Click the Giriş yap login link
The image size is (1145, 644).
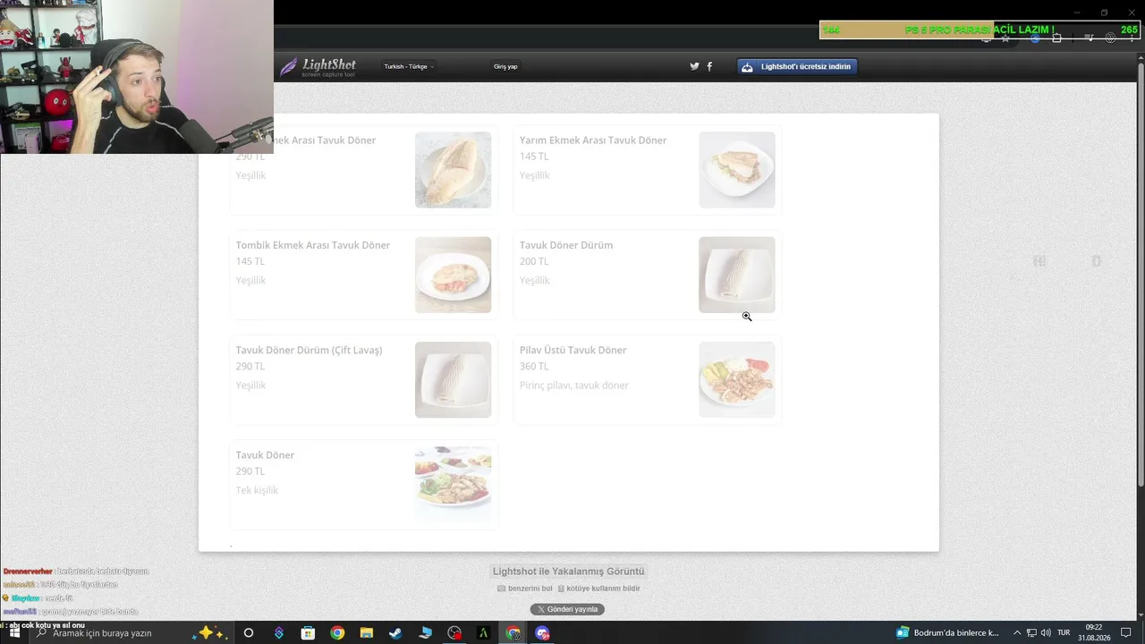pyautogui.click(x=505, y=67)
